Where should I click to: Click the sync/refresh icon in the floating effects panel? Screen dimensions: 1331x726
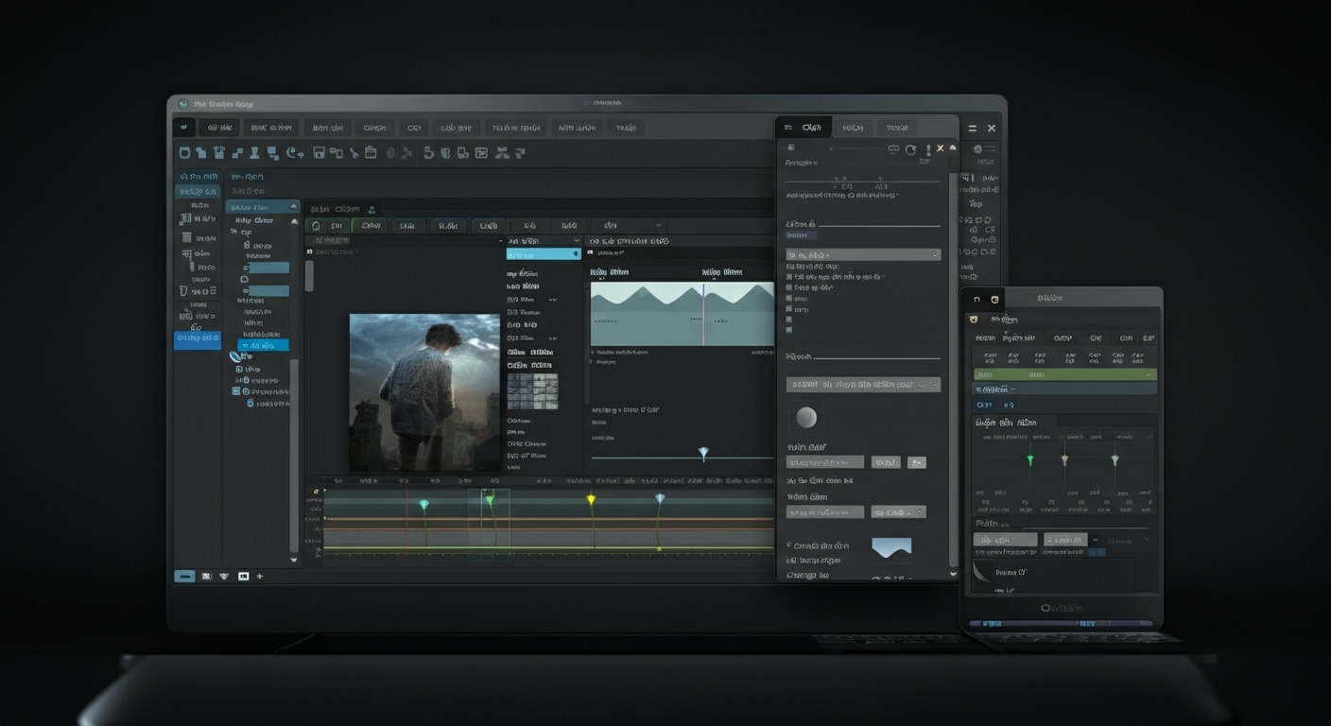[909, 148]
